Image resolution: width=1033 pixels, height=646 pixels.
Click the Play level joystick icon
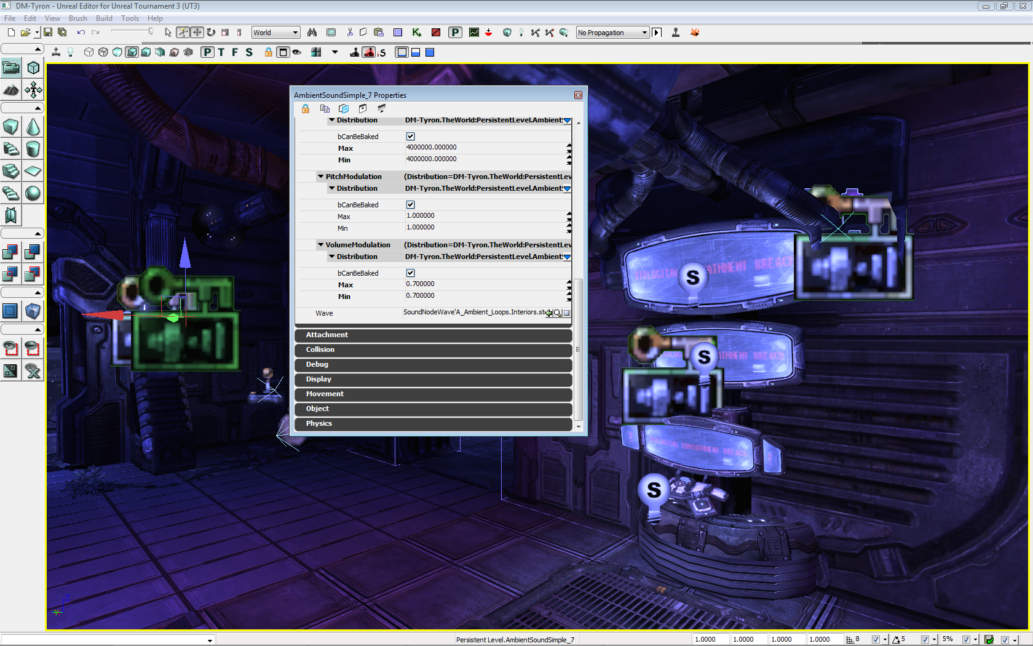click(x=676, y=33)
